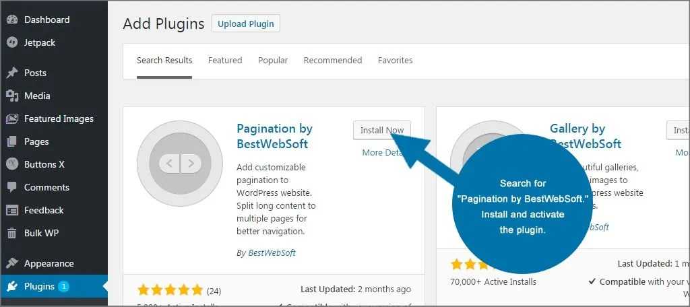This screenshot has height=307, width=690.
Task: Click the Posts pushpin icon
Action: click(11, 73)
